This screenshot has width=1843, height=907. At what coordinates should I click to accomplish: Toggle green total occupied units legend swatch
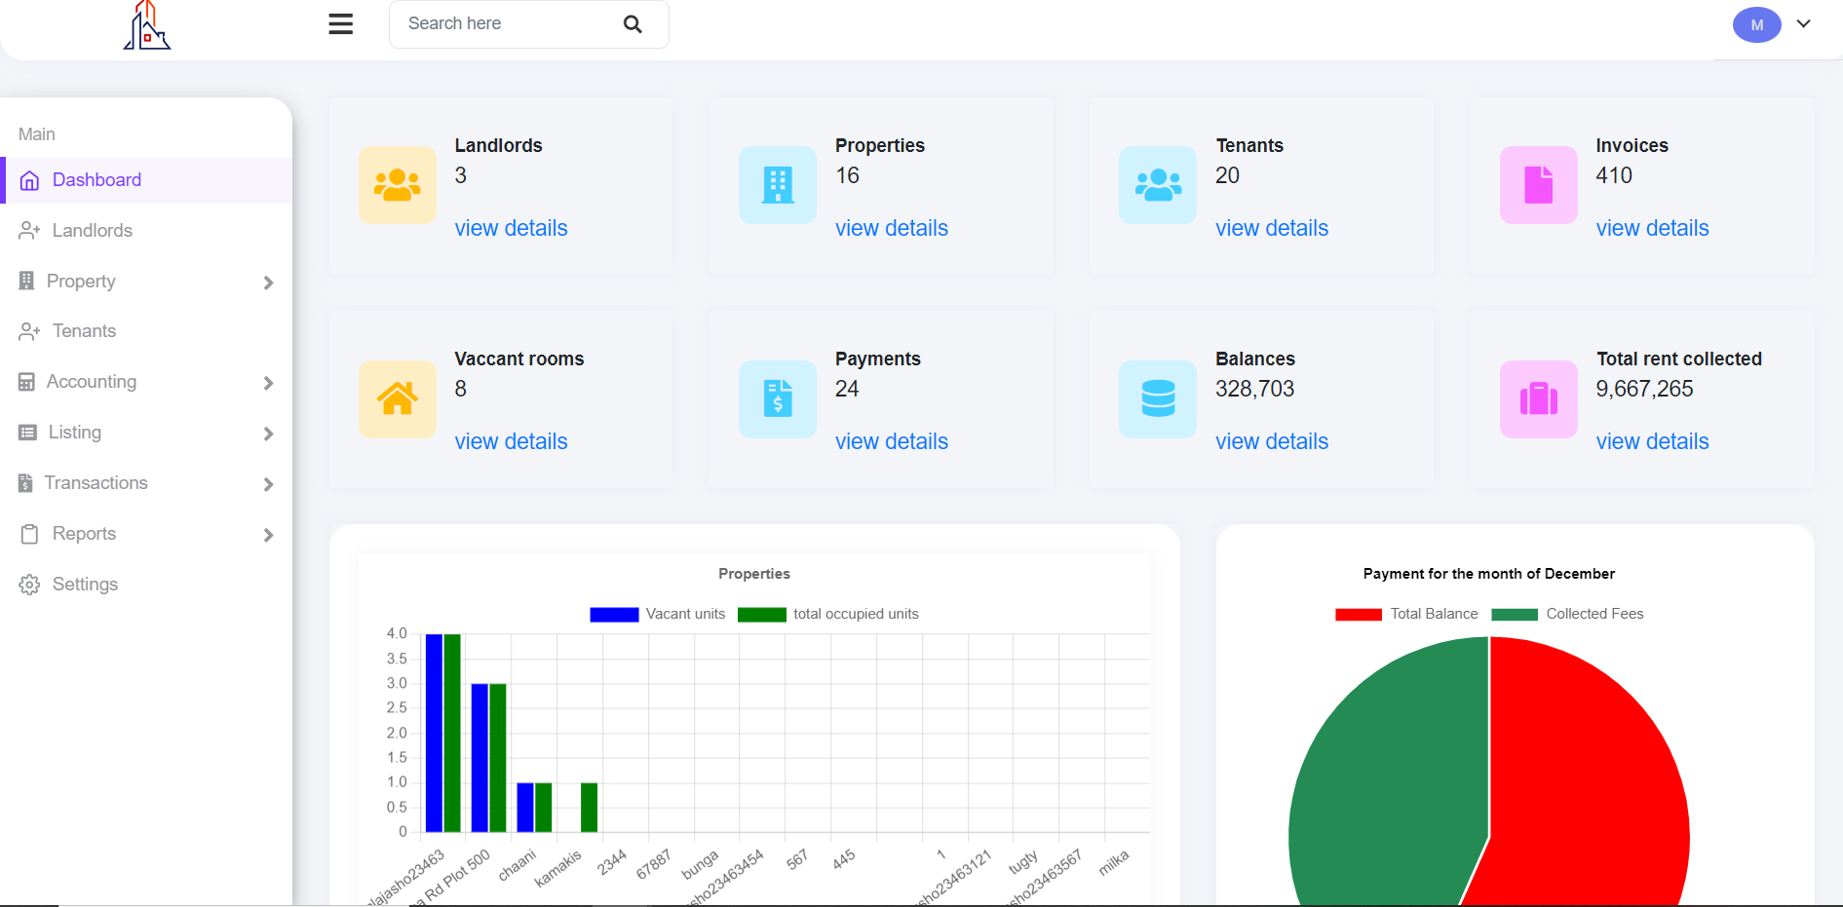(x=762, y=615)
